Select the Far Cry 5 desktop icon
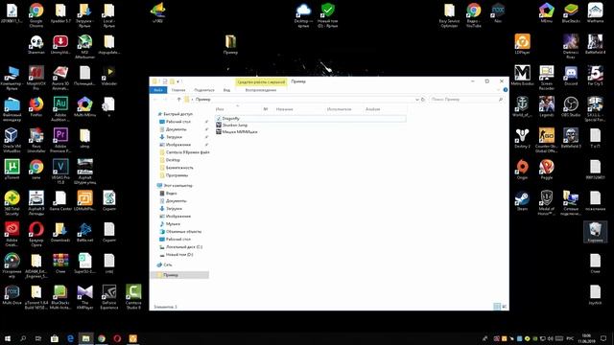The image size is (614, 345). [x=595, y=76]
